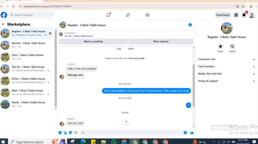This screenshot has width=258, height=144.
Task: Open the Facebook home logo
Action: click(4, 15)
